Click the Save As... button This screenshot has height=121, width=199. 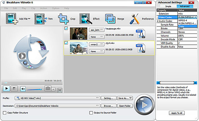coord(125,98)
